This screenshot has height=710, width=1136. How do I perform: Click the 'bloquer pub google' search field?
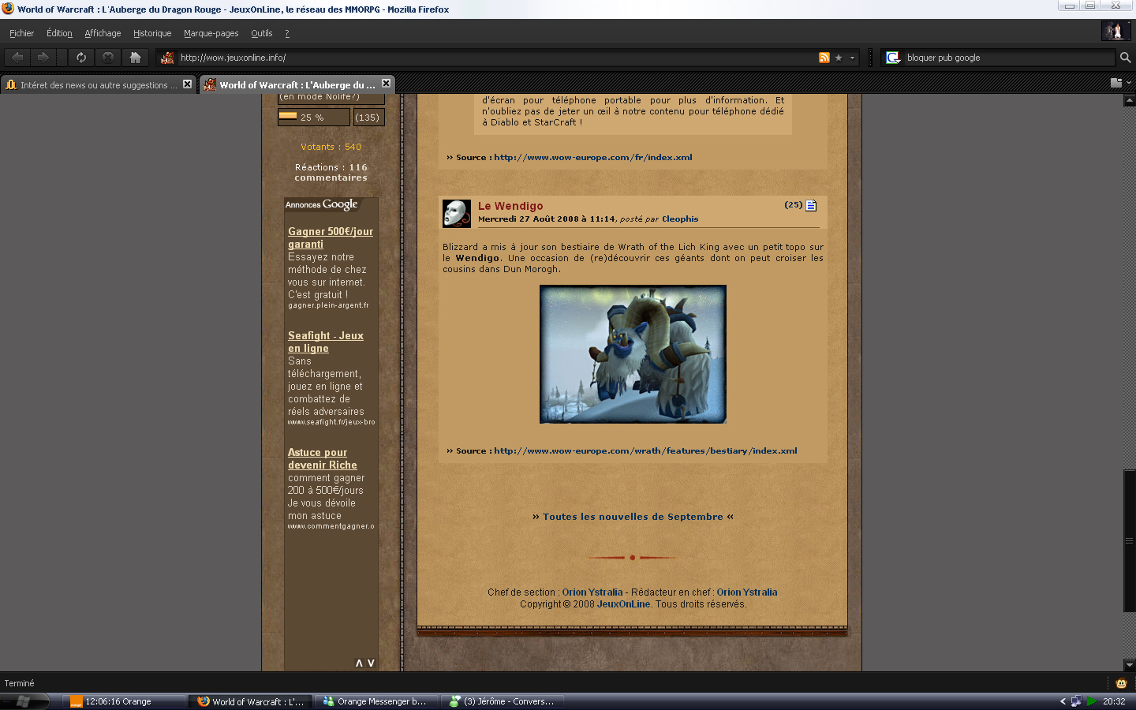pyautogui.click(x=1008, y=58)
